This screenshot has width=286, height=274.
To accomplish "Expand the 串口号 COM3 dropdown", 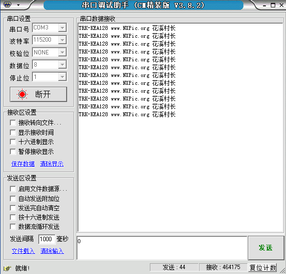I will (62, 28).
